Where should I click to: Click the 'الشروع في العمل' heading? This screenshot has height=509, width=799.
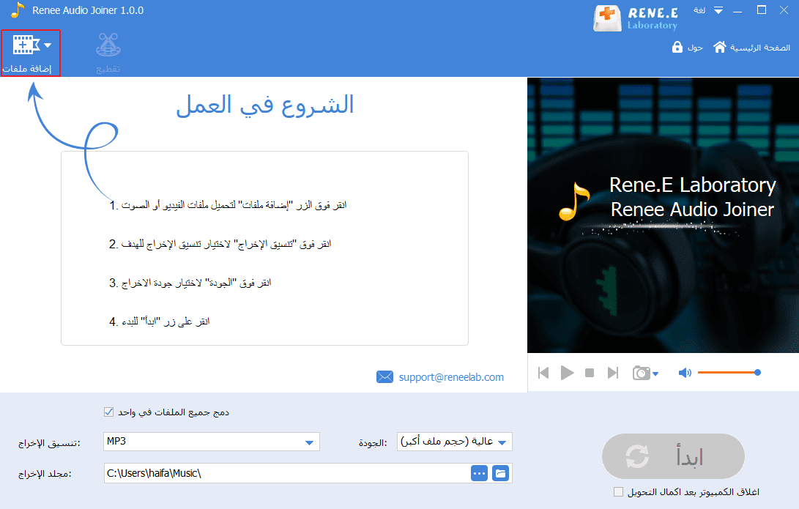(265, 106)
